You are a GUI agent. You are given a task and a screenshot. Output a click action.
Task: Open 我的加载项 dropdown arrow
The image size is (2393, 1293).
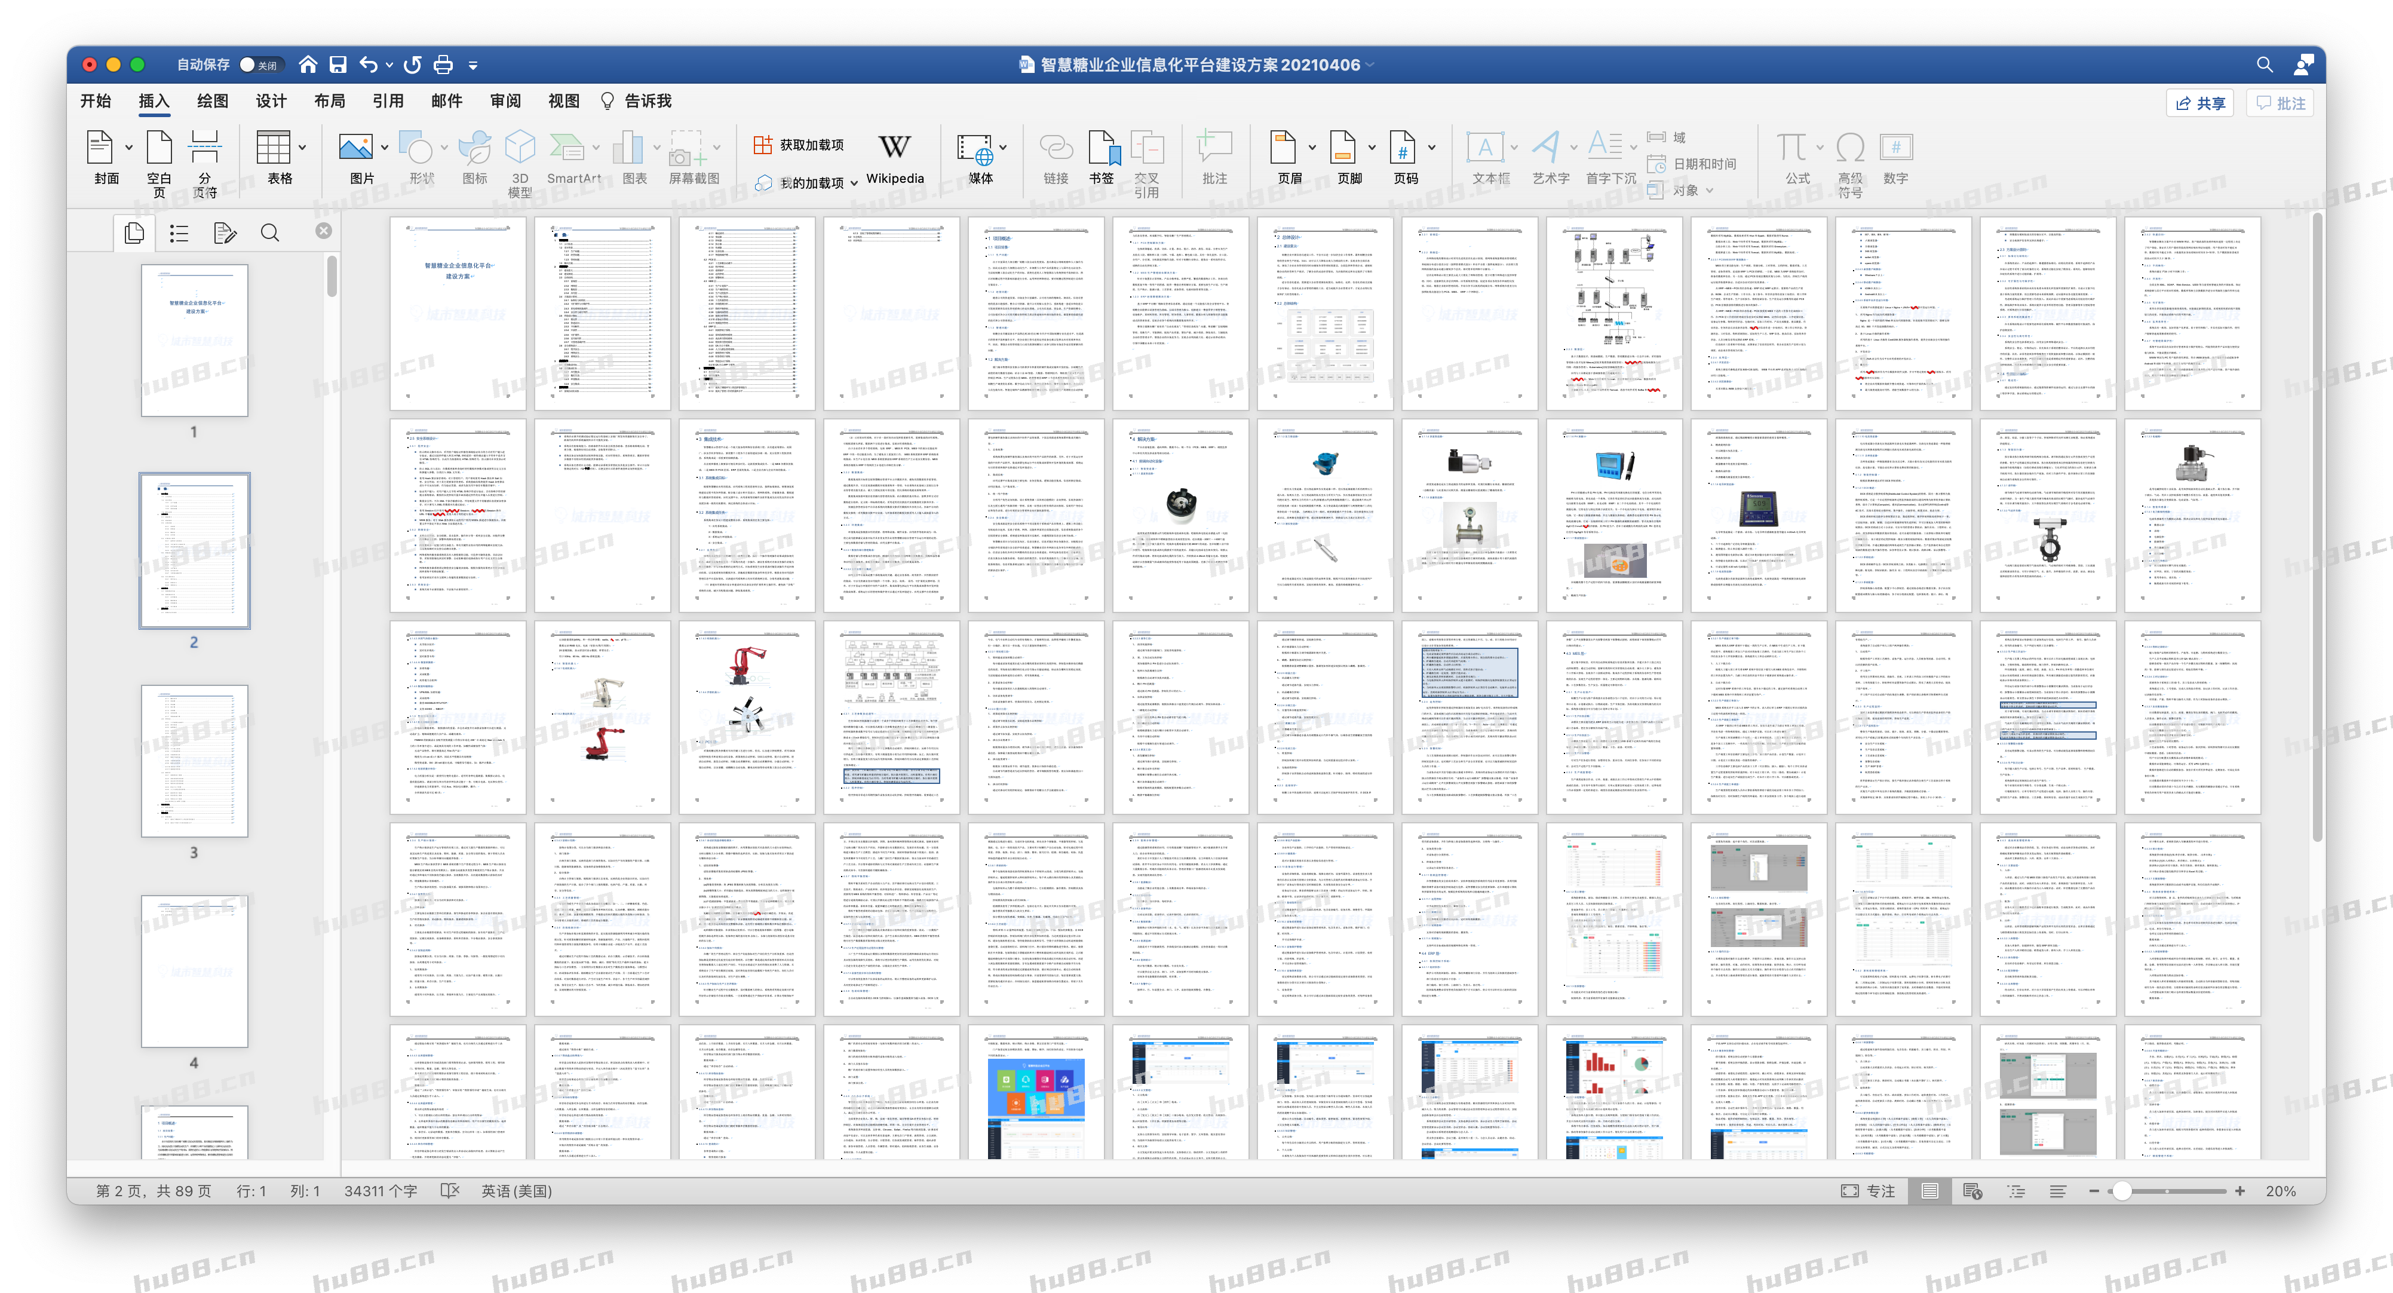tap(854, 184)
